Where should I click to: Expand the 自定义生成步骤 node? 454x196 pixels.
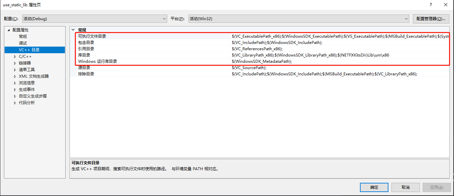point(15,96)
